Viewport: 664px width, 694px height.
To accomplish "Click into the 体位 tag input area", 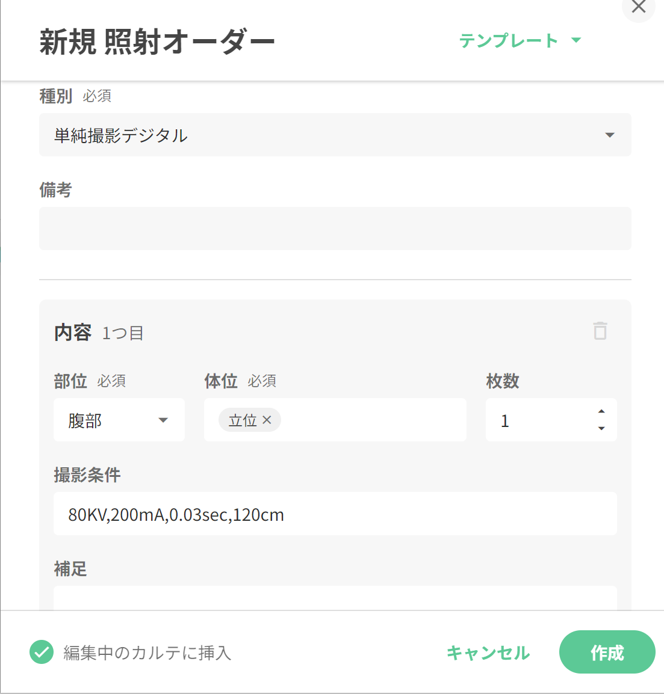I will (x=373, y=420).
